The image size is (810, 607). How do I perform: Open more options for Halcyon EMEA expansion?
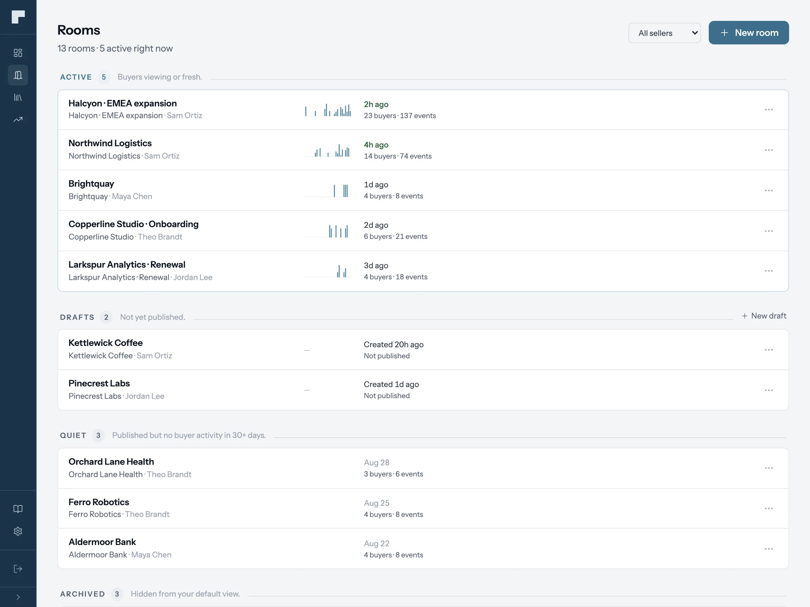768,110
